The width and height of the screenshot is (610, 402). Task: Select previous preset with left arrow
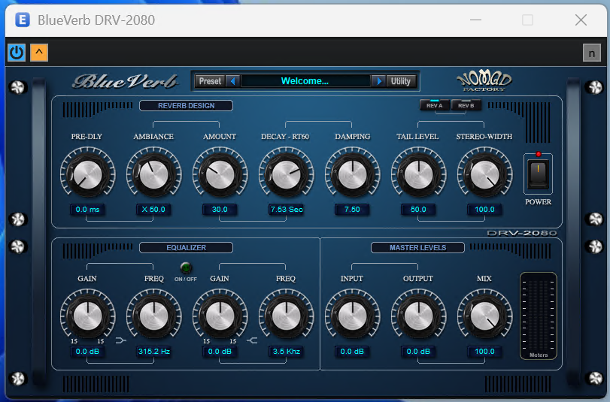click(x=233, y=81)
